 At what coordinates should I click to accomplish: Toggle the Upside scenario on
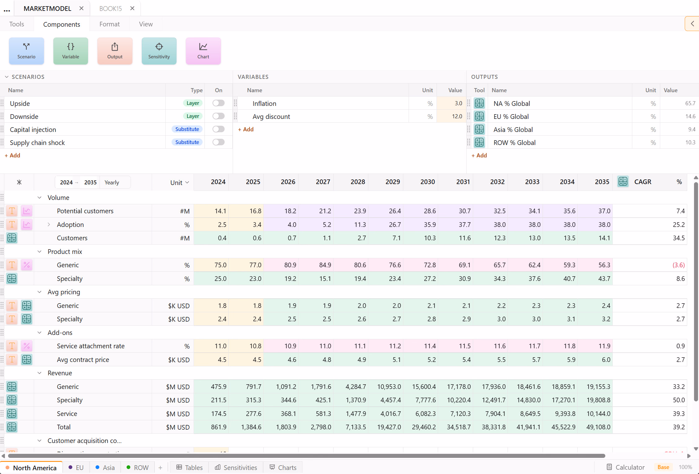tap(218, 103)
